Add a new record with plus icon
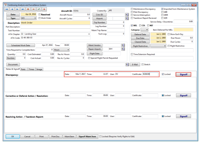 point(28,9)
